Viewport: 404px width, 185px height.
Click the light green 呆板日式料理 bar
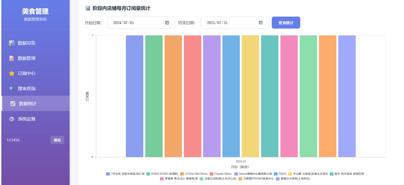[x=309, y=96]
